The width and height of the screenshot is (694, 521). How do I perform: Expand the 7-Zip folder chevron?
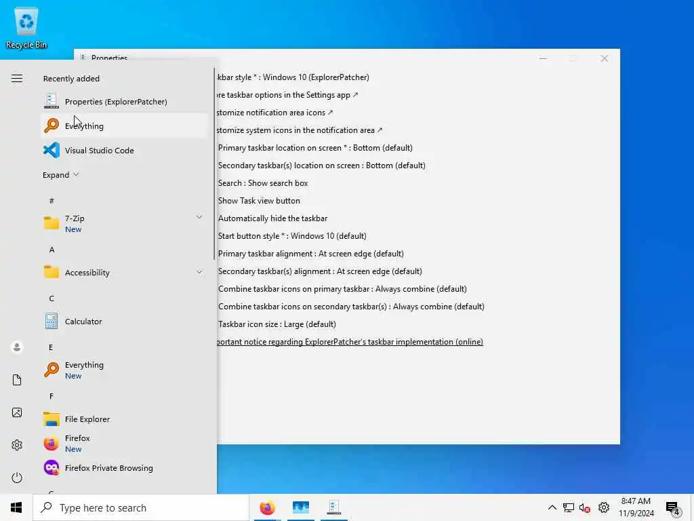[199, 218]
